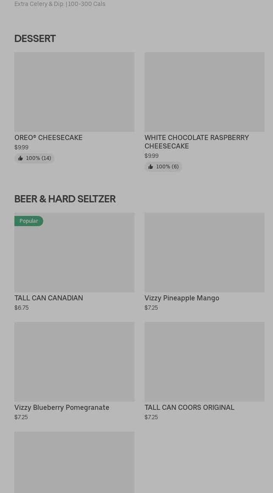Click the OREO® CHEESECAKE title
The image size is (273, 493).
48,137
